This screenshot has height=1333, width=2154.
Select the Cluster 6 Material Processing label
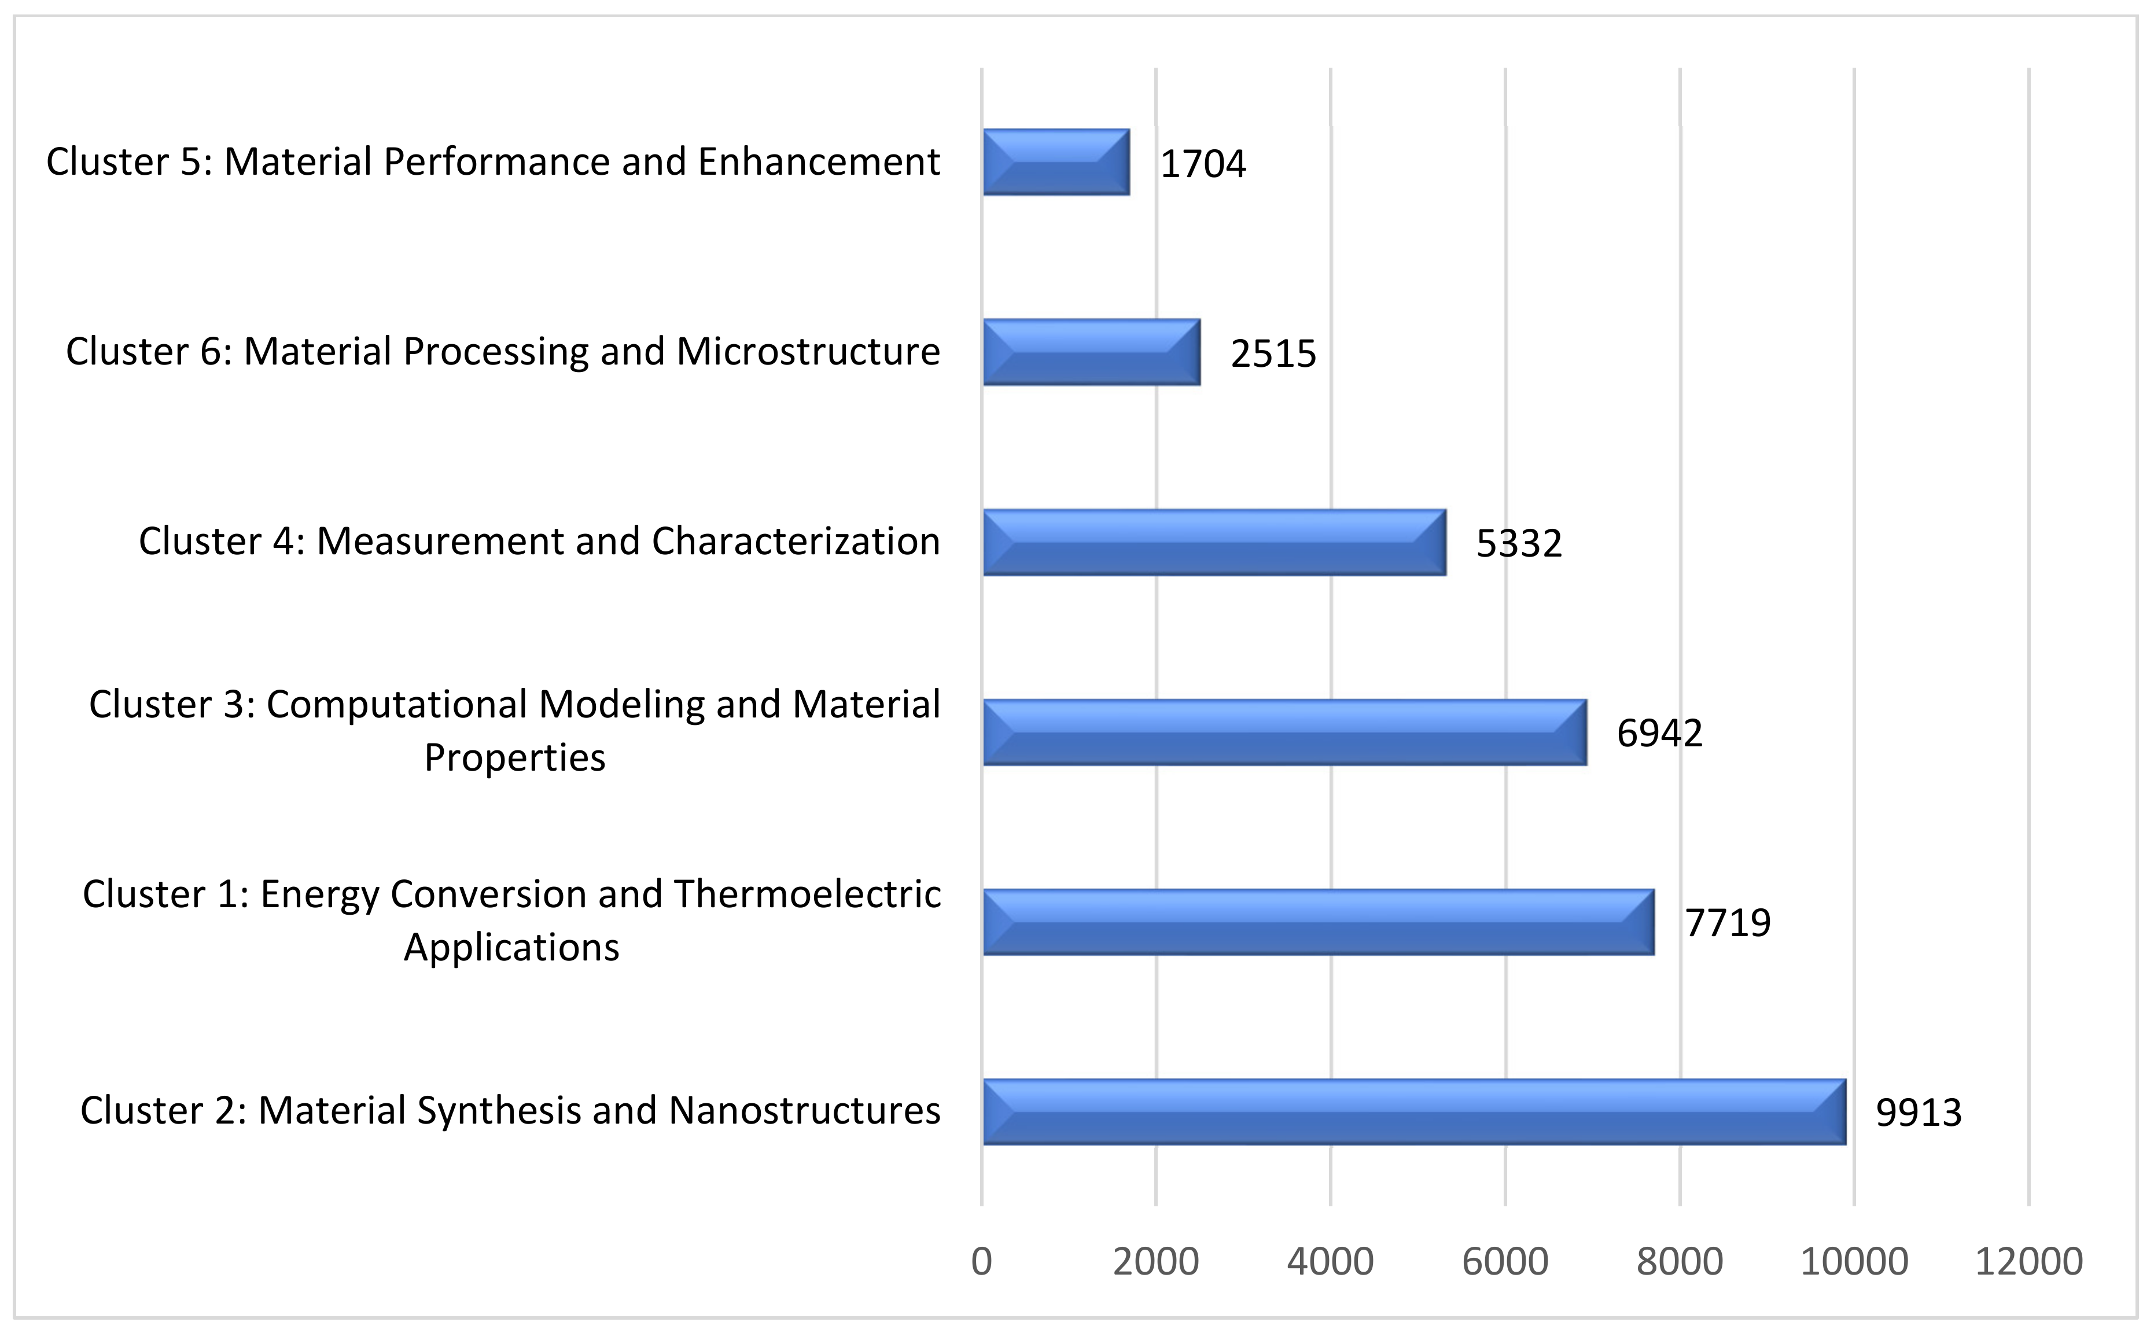[x=502, y=351]
